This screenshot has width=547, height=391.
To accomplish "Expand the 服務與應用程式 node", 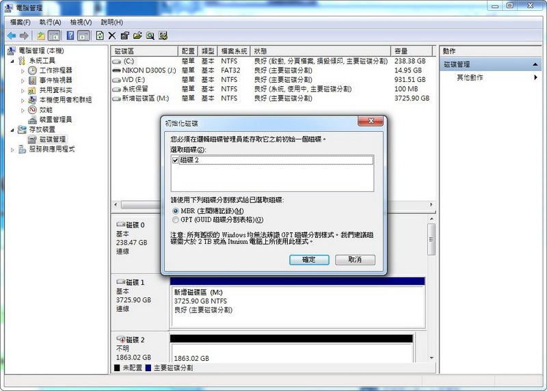I will (x=12, y=150).
